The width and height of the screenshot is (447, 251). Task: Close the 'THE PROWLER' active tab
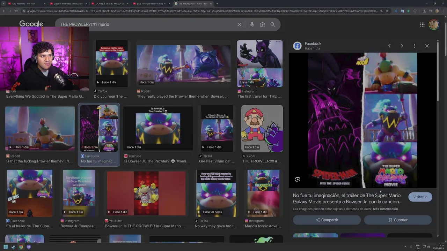coord(211,3)
